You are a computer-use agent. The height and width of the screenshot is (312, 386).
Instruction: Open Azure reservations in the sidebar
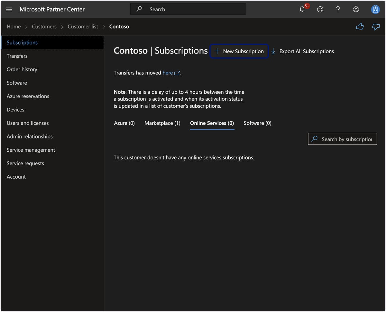tap(28, 96)
